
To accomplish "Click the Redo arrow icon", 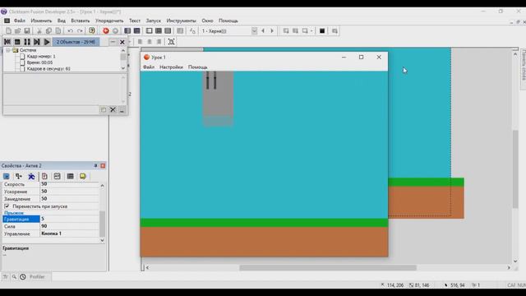I will click(80, 31).
